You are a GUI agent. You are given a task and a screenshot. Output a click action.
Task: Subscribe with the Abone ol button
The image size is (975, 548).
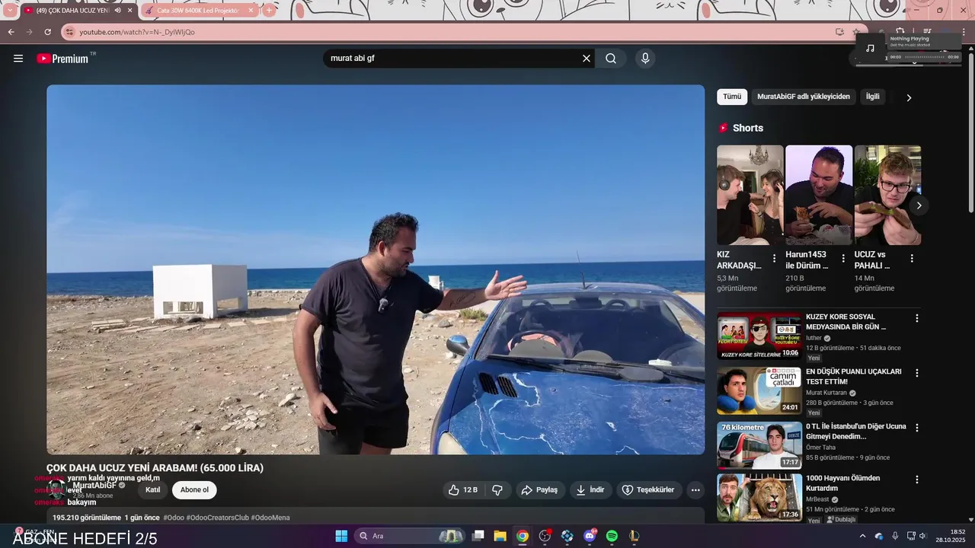[194, 490]
